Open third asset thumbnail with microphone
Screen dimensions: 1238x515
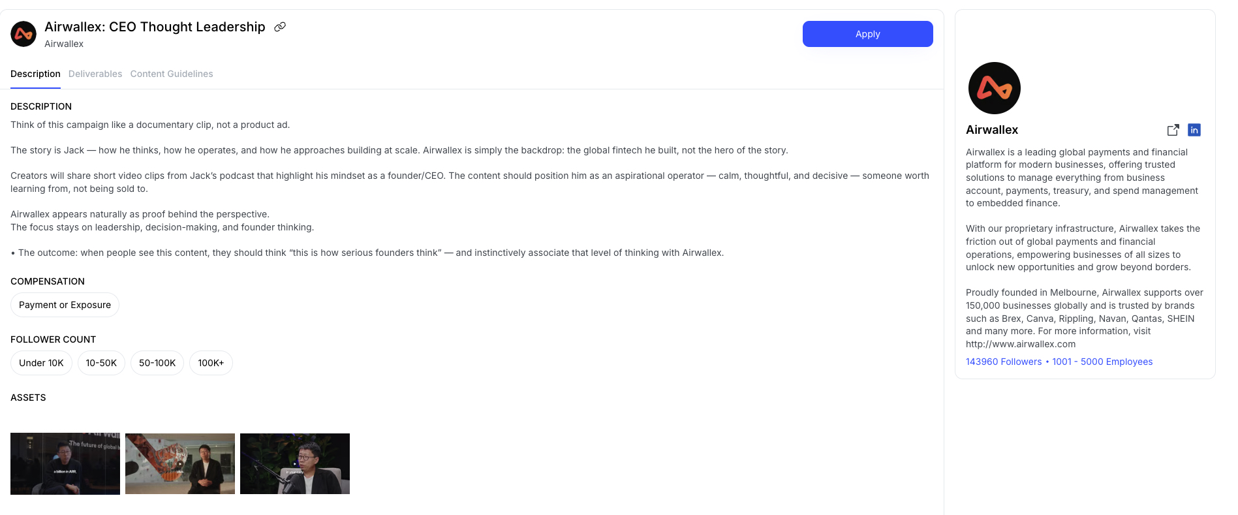coord(295,463)
